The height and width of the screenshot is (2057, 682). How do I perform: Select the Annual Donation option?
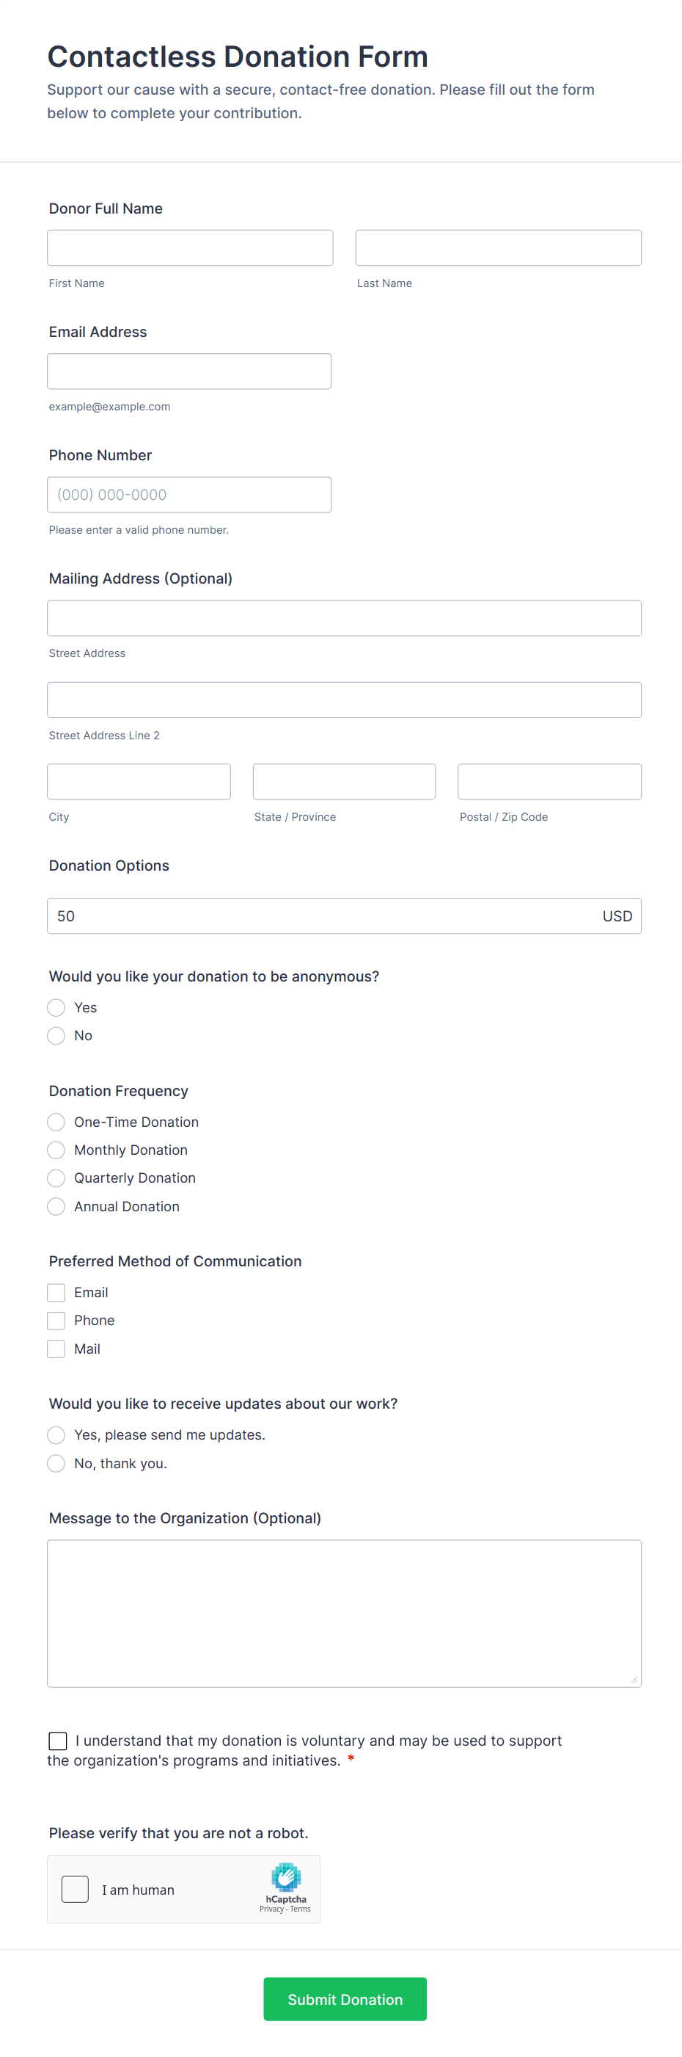click(56, 1207)
